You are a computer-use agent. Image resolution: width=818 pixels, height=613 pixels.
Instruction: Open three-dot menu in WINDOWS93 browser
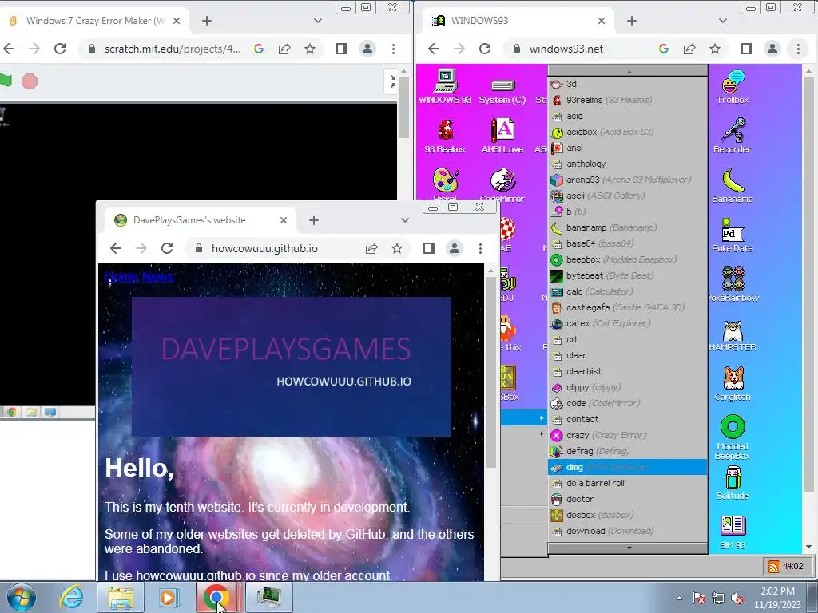(798, 49)
